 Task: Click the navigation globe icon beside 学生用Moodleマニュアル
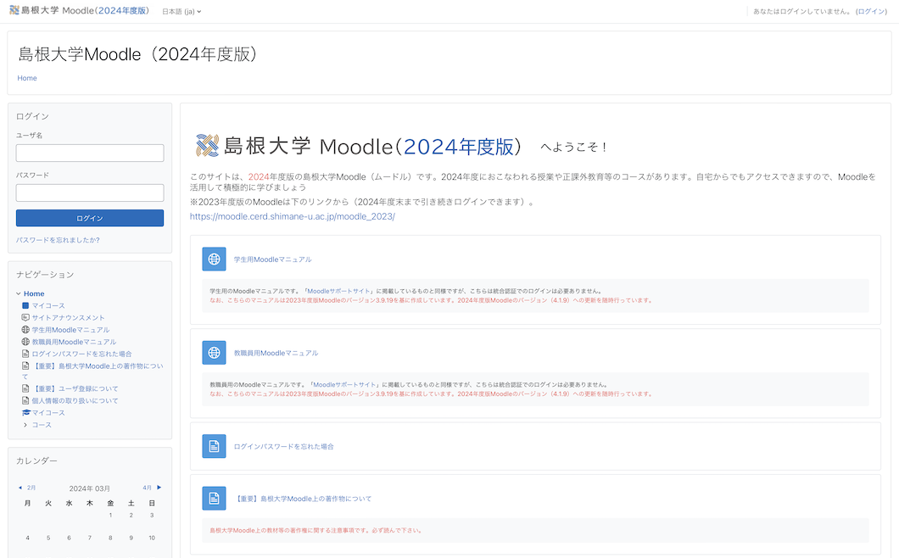(x=25, y=330)
